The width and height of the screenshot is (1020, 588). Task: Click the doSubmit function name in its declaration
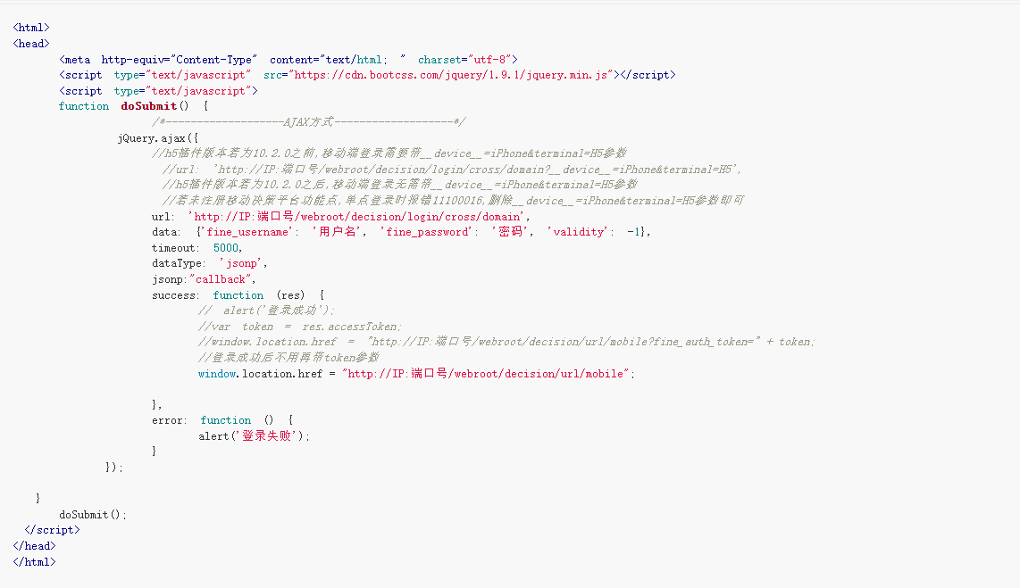[x=149, y=106]
